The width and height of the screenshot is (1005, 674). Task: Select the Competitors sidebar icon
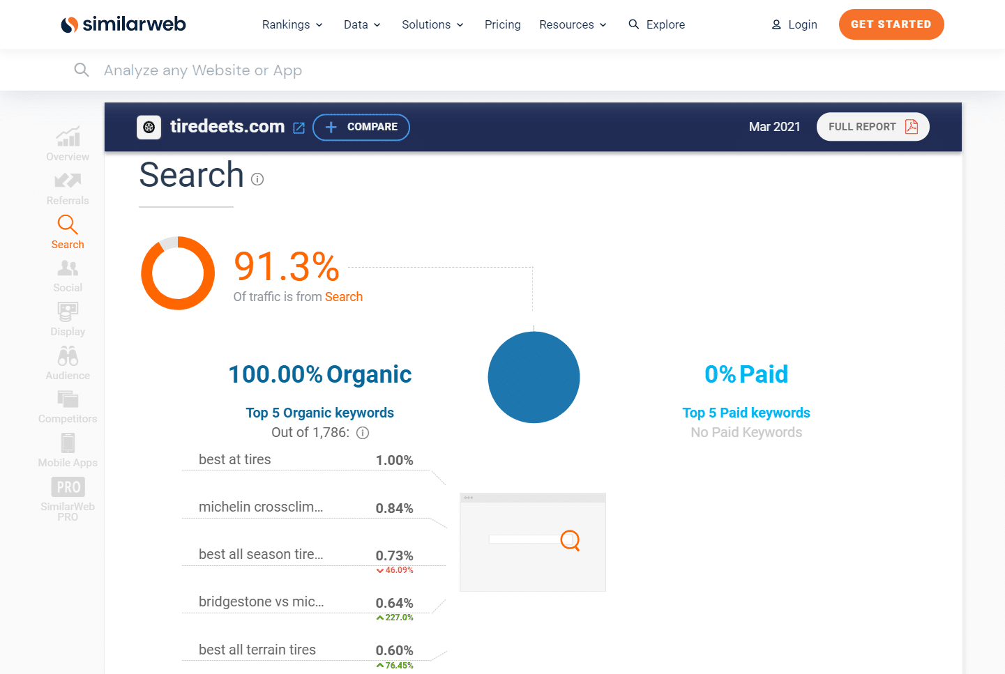pos(68,399)
